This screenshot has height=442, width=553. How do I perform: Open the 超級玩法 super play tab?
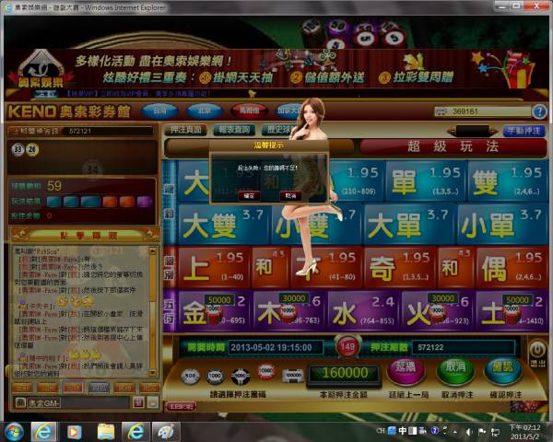coord(453,146)
